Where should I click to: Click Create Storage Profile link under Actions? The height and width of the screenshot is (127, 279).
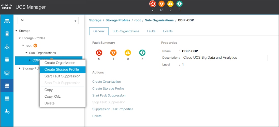(x=108, y=89)
